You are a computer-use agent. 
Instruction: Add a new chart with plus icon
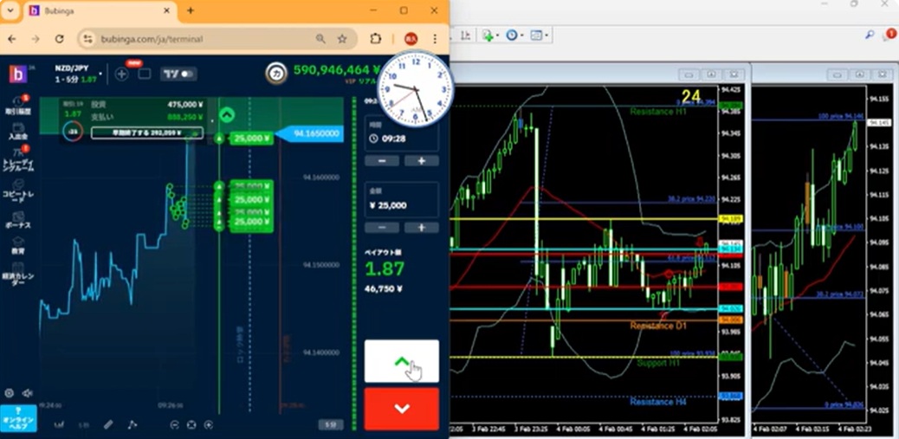click(x=121, y=74)
